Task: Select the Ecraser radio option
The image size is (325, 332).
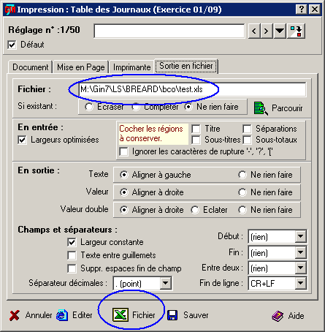Action: pyautogui.click(x=89, y=107)
